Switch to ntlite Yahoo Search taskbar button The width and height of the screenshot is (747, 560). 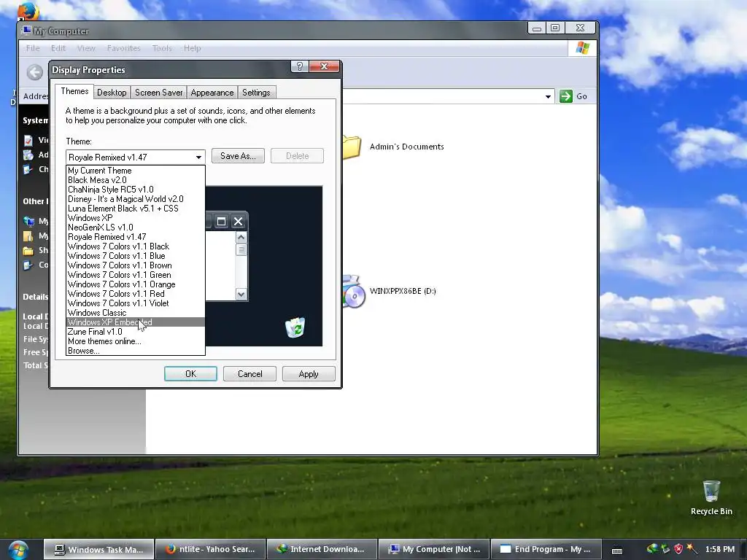pyautogui.click(x=211, y=550)
